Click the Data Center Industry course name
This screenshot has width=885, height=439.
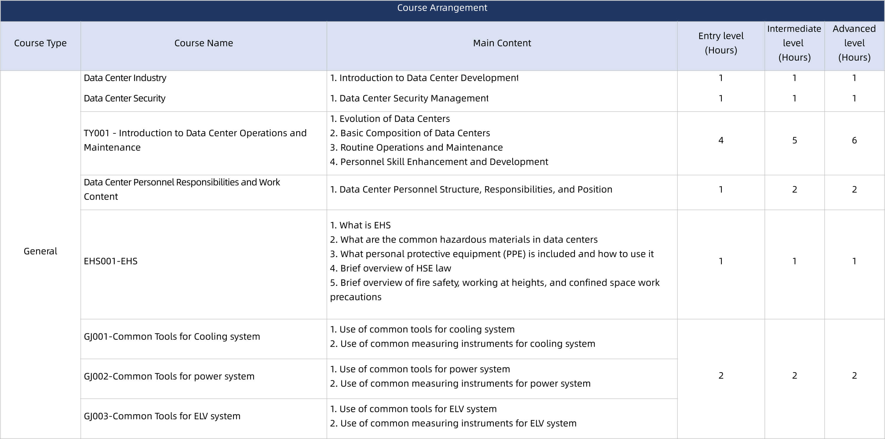(x=125, y=78)
